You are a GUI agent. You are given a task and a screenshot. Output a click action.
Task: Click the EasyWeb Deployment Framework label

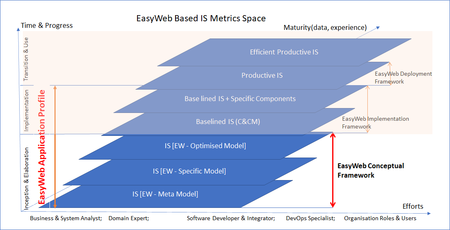tap(403, 78)
